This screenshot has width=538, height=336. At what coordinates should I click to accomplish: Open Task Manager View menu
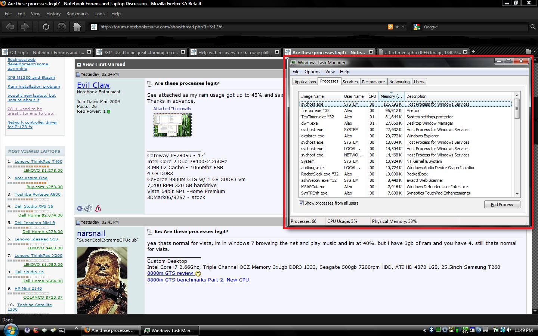tap(330, 72)
